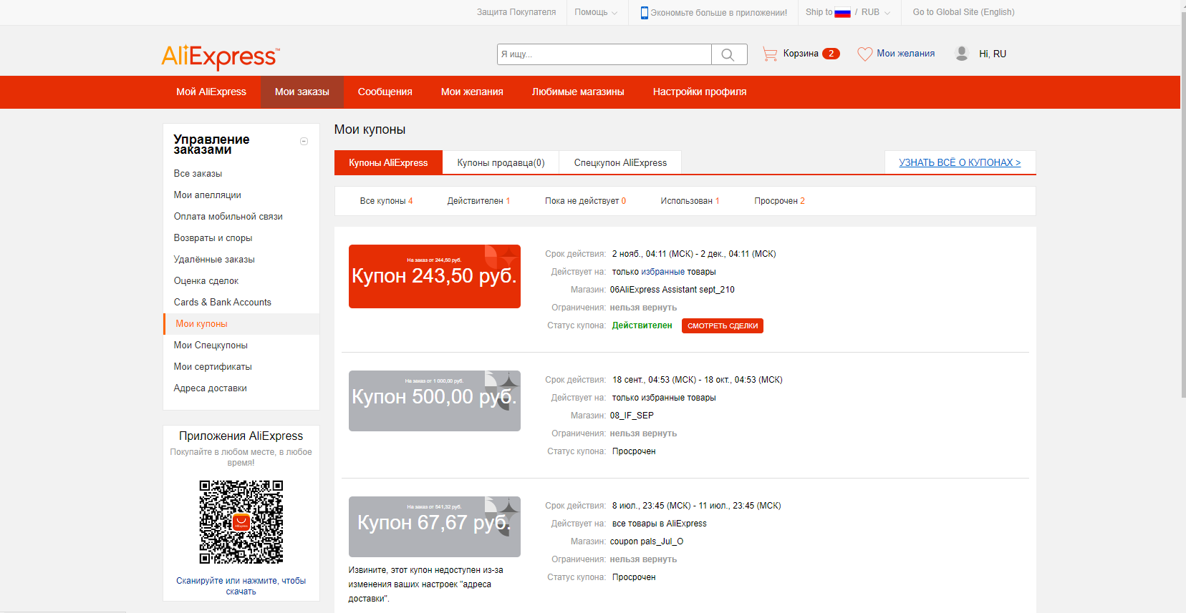Click the AliExpress app QR code

[x=241, y=522]
